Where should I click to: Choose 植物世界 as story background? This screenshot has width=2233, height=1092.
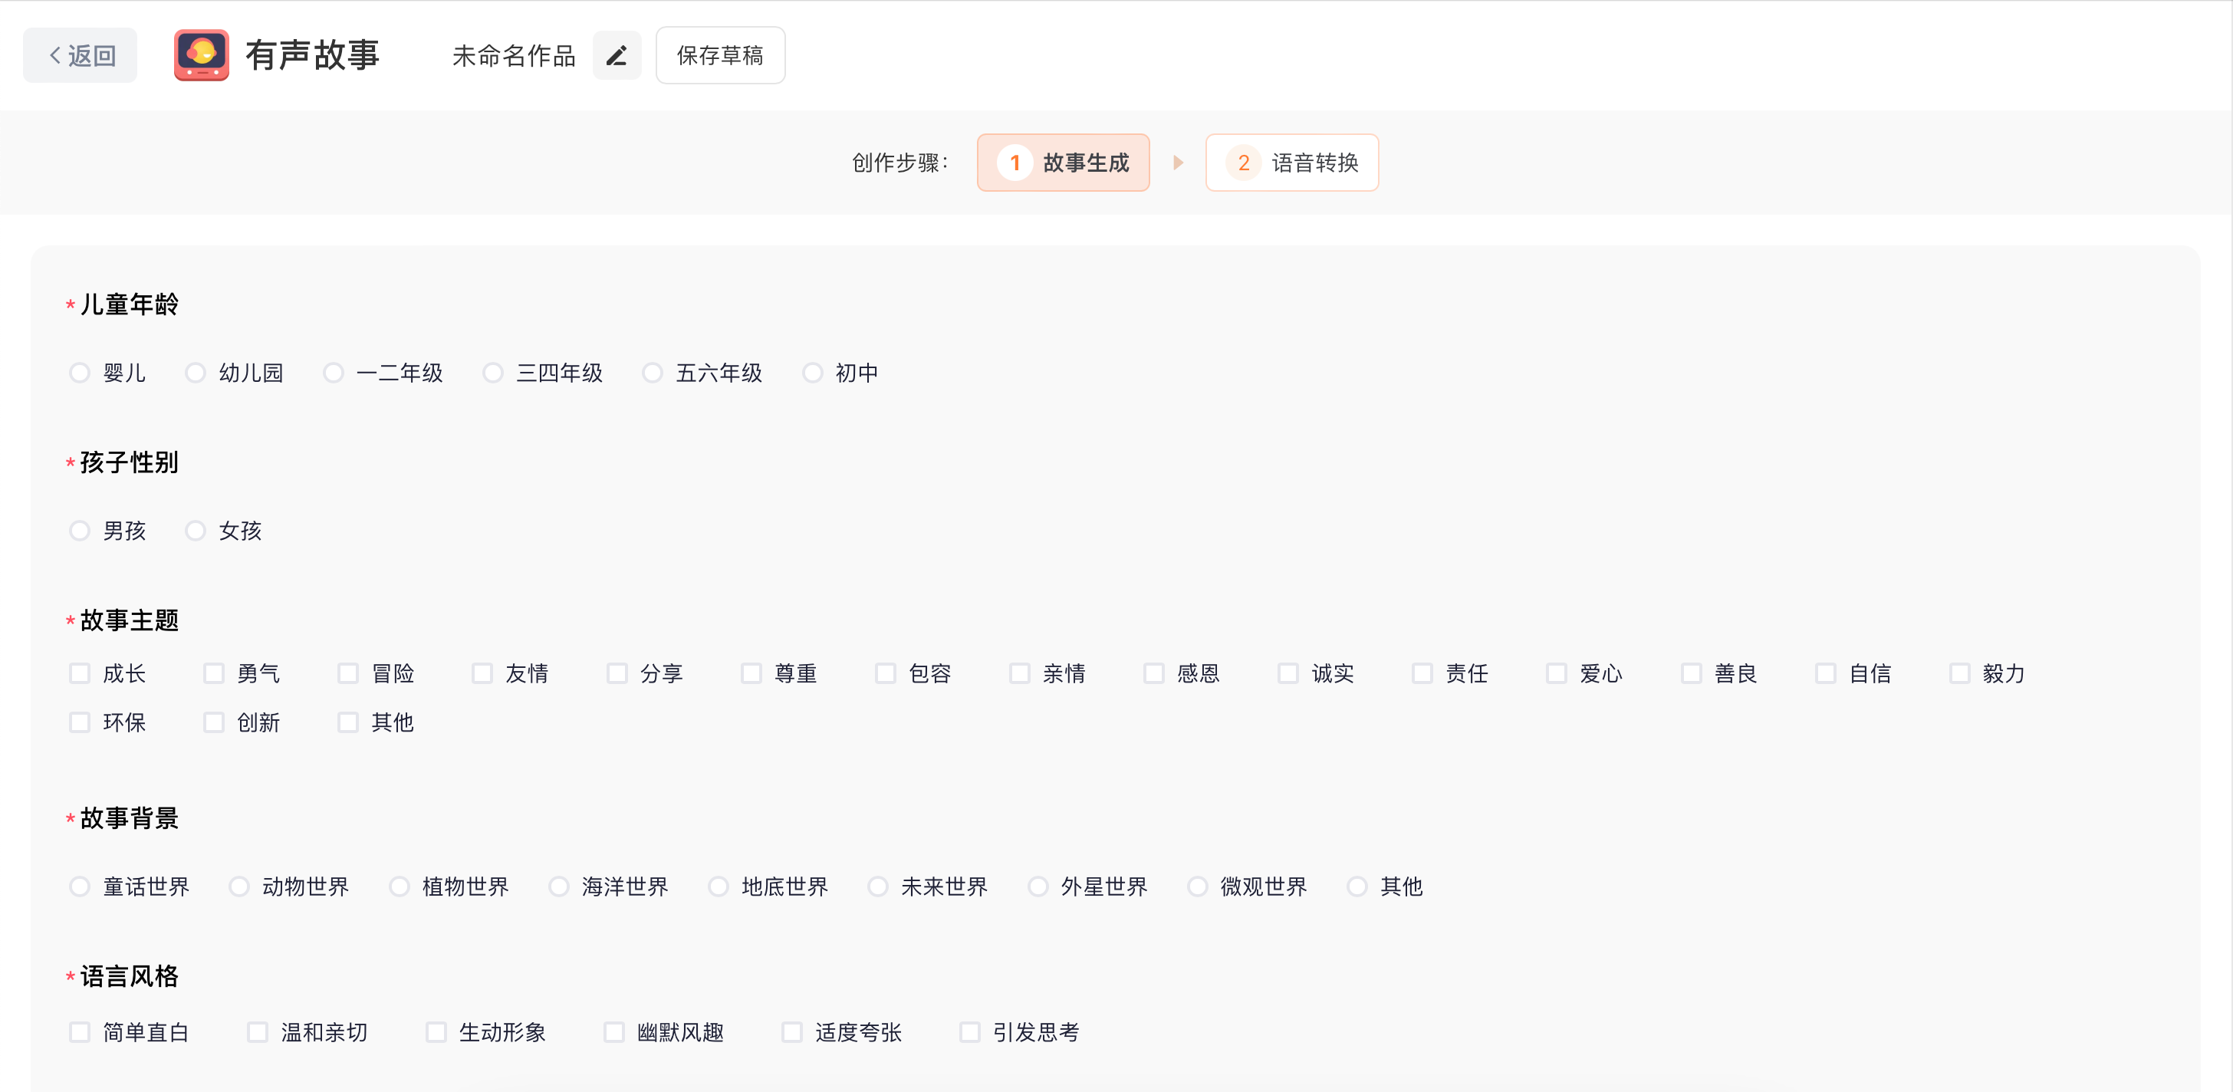400,886
